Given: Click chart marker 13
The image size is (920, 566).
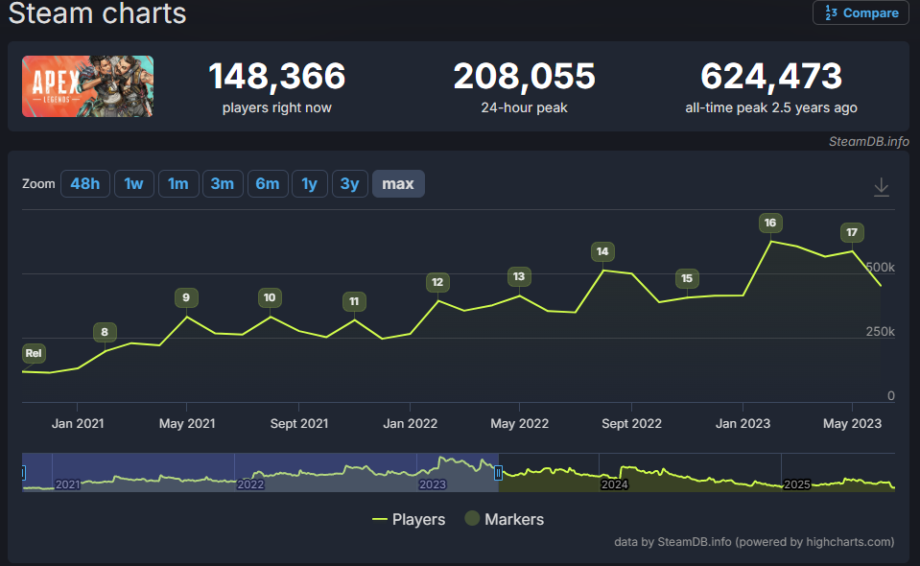Looking at the screenshot, I should [519, 276].
